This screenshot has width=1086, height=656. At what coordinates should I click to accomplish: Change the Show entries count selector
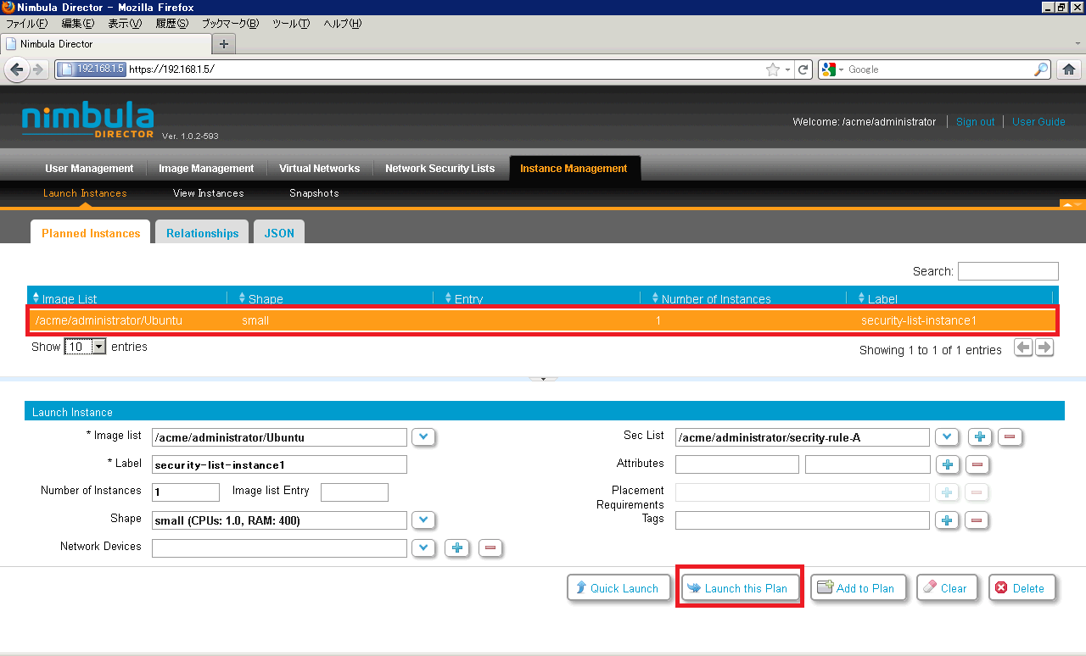[x=85, y=347]
